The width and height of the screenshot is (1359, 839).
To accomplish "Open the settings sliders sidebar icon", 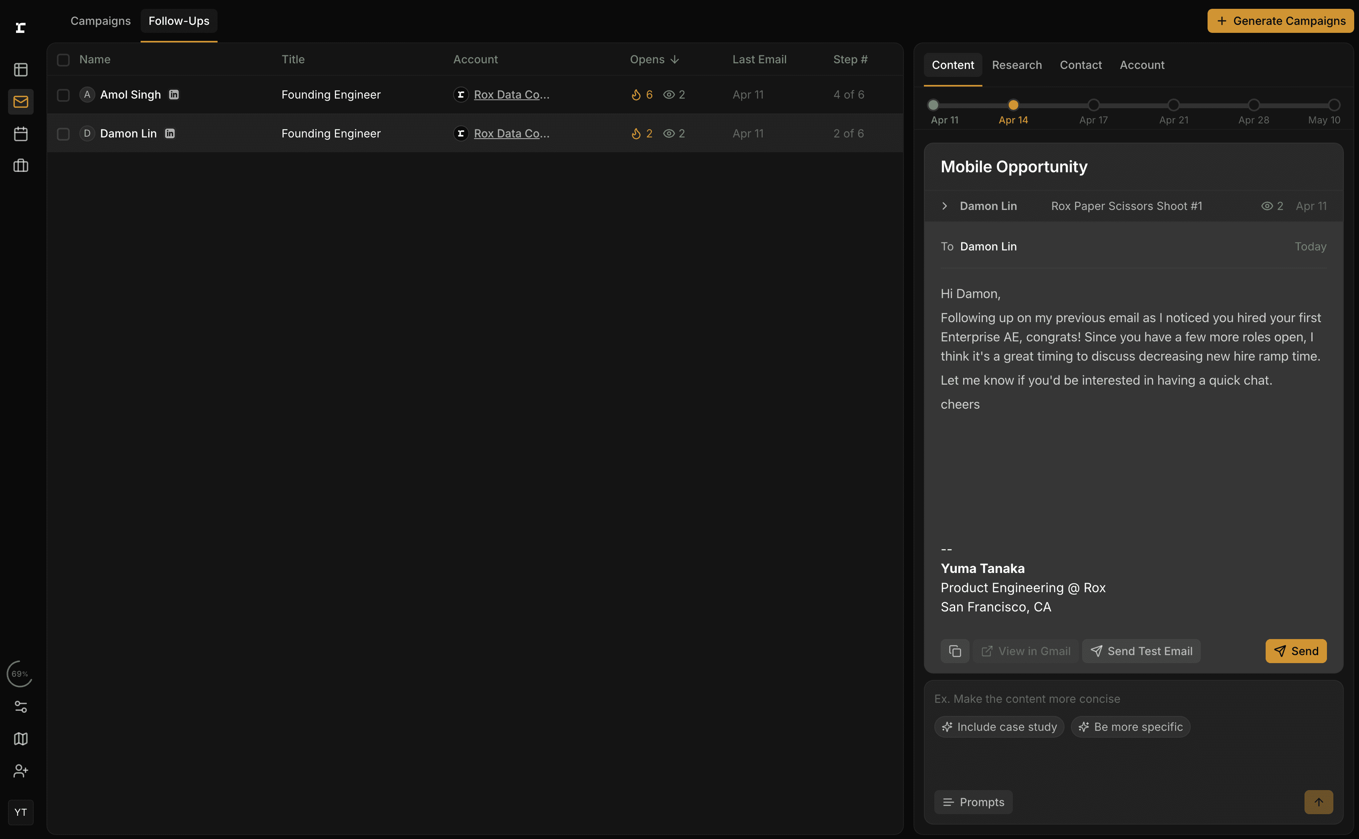I will [20, 706].
